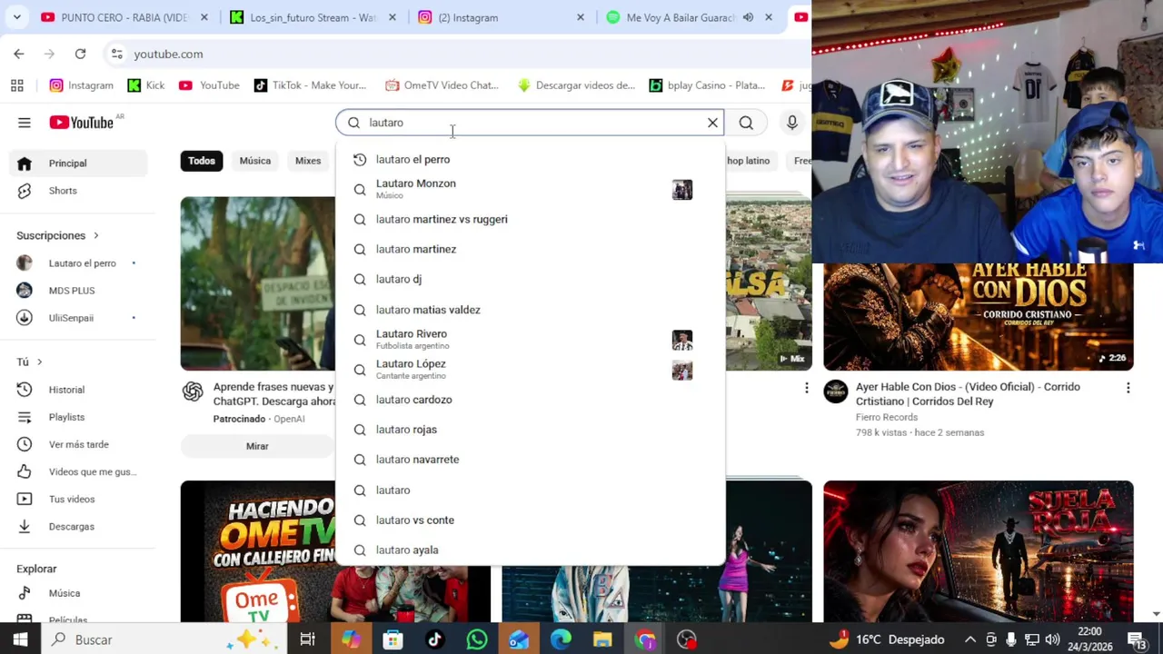Viewport: 1163px width, 654px height.
Task: Choose suggestion 'lautaro dj'
Action: tap(531, 279)
